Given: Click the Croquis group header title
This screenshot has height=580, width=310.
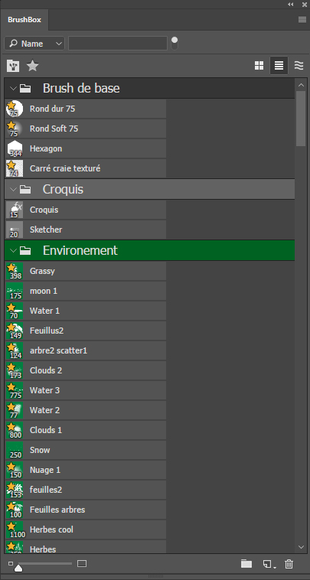Looking at the screenshot, I should (x=63, y=190).
